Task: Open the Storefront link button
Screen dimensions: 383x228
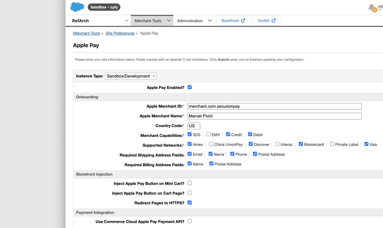Action: tap(233, 21)
